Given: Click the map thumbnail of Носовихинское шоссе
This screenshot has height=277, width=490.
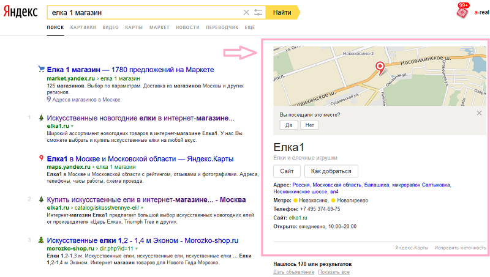Looking at the screenshot, I should [x=380, y=76].
